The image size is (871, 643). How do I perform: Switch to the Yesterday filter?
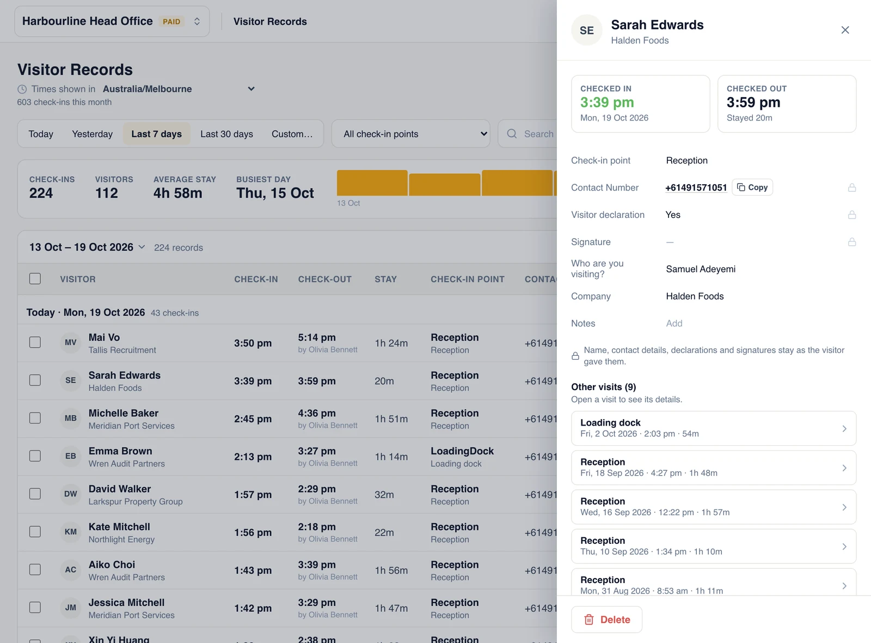point(93,134)
